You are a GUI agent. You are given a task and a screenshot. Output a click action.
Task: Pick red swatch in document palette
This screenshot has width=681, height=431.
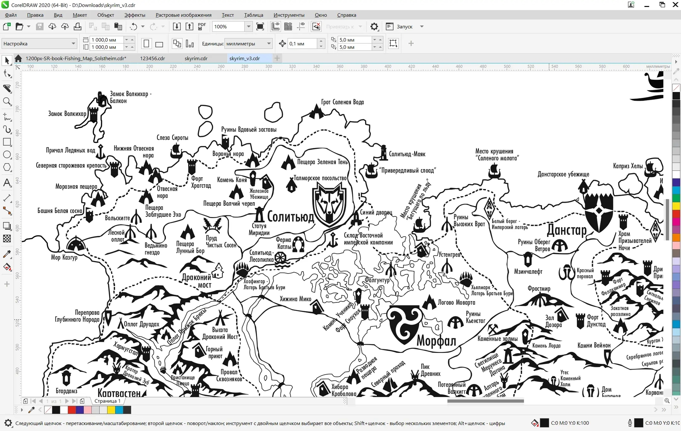(x=71, y=410)
